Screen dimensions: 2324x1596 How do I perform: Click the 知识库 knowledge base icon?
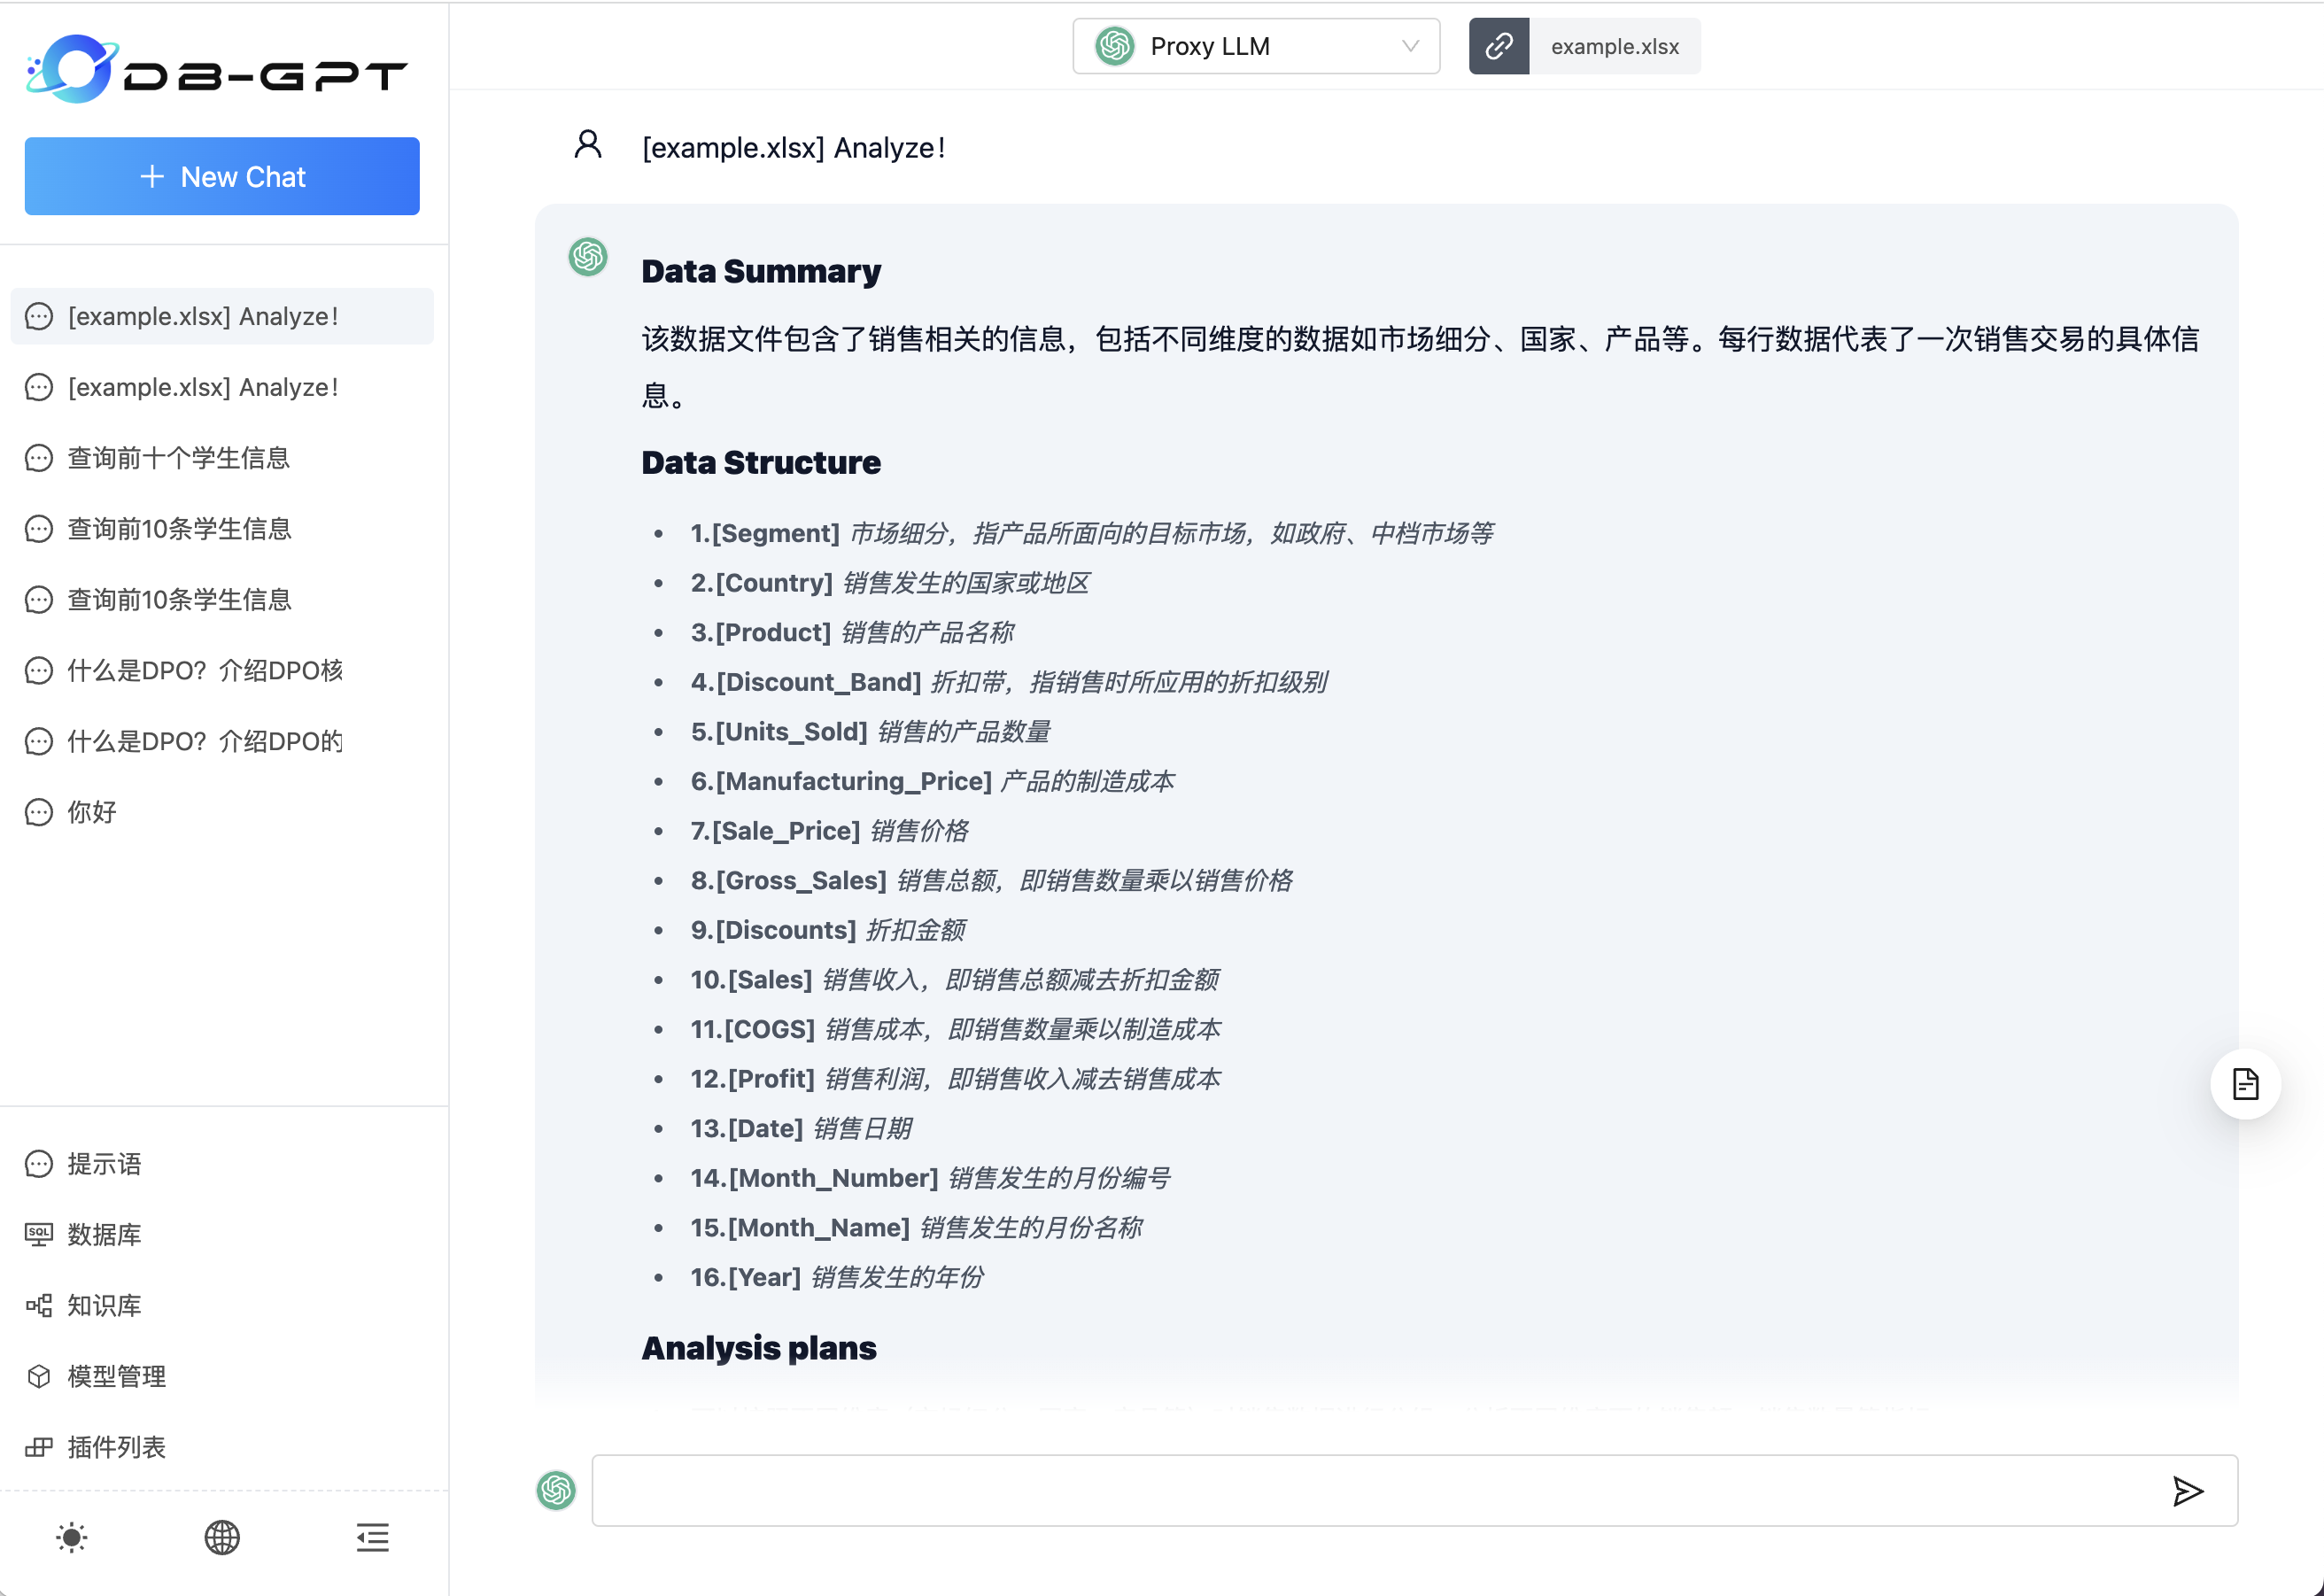[x=39, y=1306]
